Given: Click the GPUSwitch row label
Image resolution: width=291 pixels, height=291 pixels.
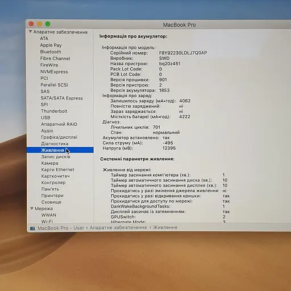Looking at the screenshot, I should click(123, 217).
